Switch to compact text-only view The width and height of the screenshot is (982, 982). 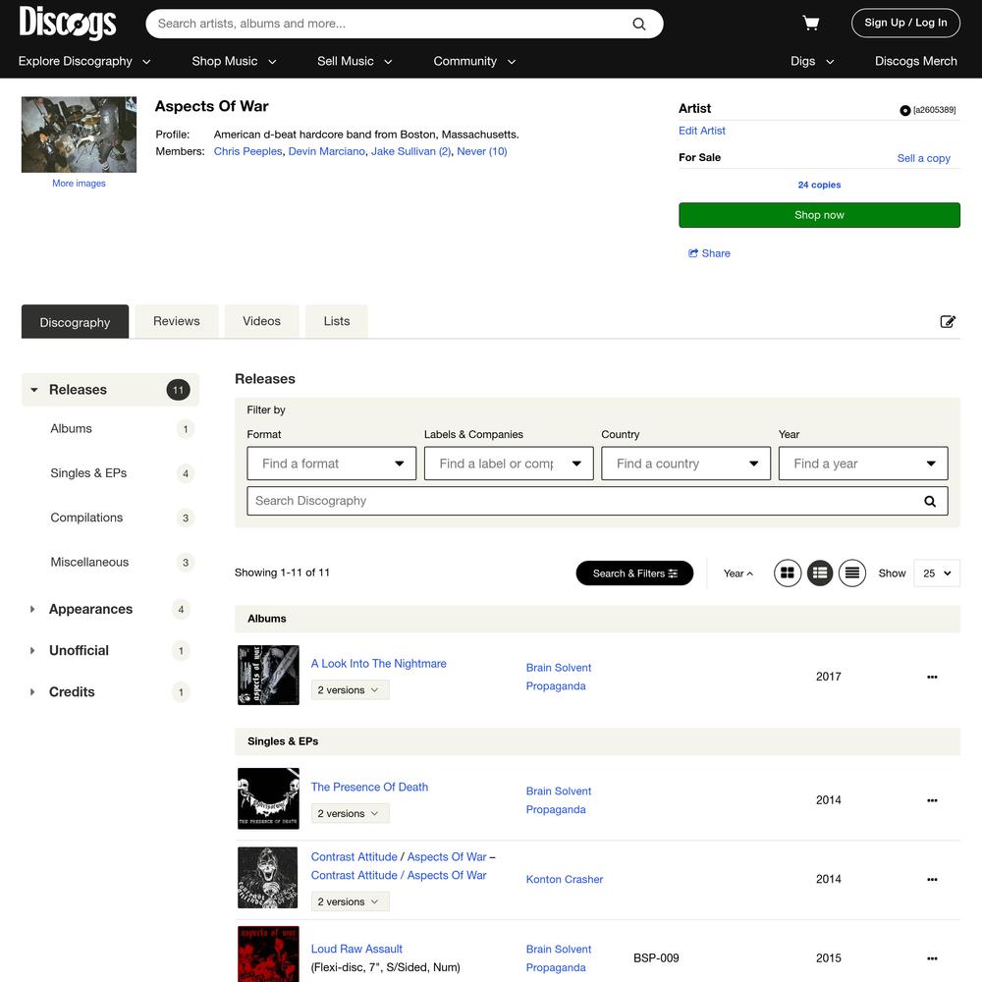pyautogui.click(x=852, y=573)
